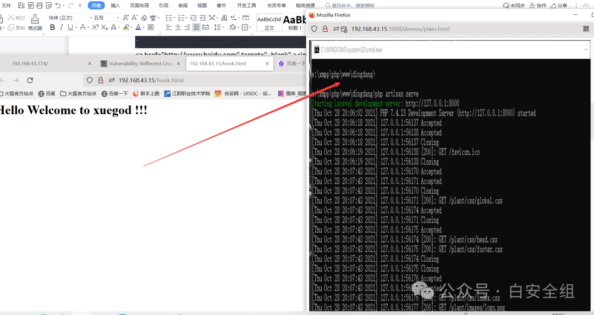Switch to the 审阅 ribbon tab

click(x=183, y=5)
